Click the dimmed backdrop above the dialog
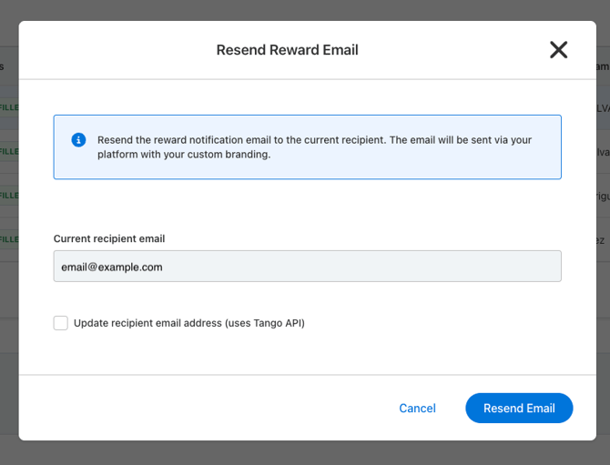610x465 pixels. (305, 10)
